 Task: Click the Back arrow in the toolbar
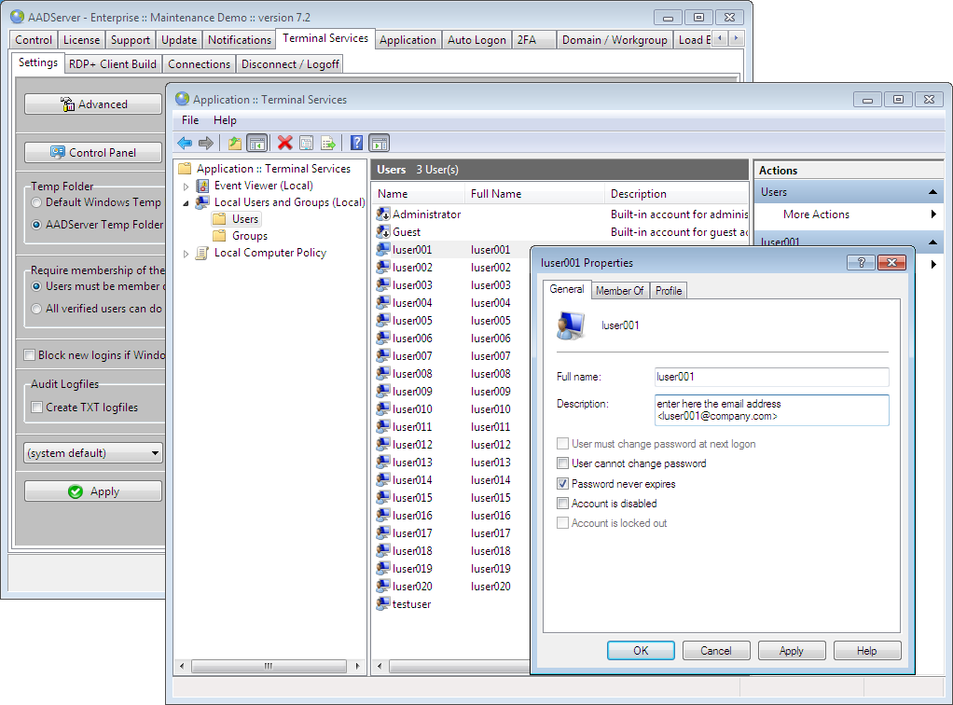(x=185, y=143)
